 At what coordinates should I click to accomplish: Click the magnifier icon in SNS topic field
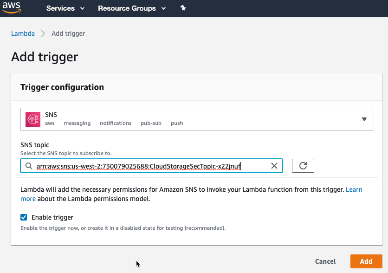[29, 166]
